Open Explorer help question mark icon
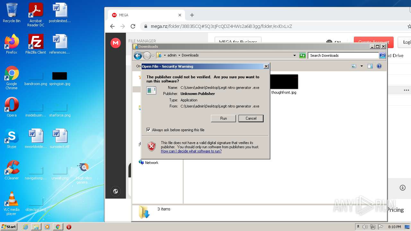411x231 pixels. 379,66
